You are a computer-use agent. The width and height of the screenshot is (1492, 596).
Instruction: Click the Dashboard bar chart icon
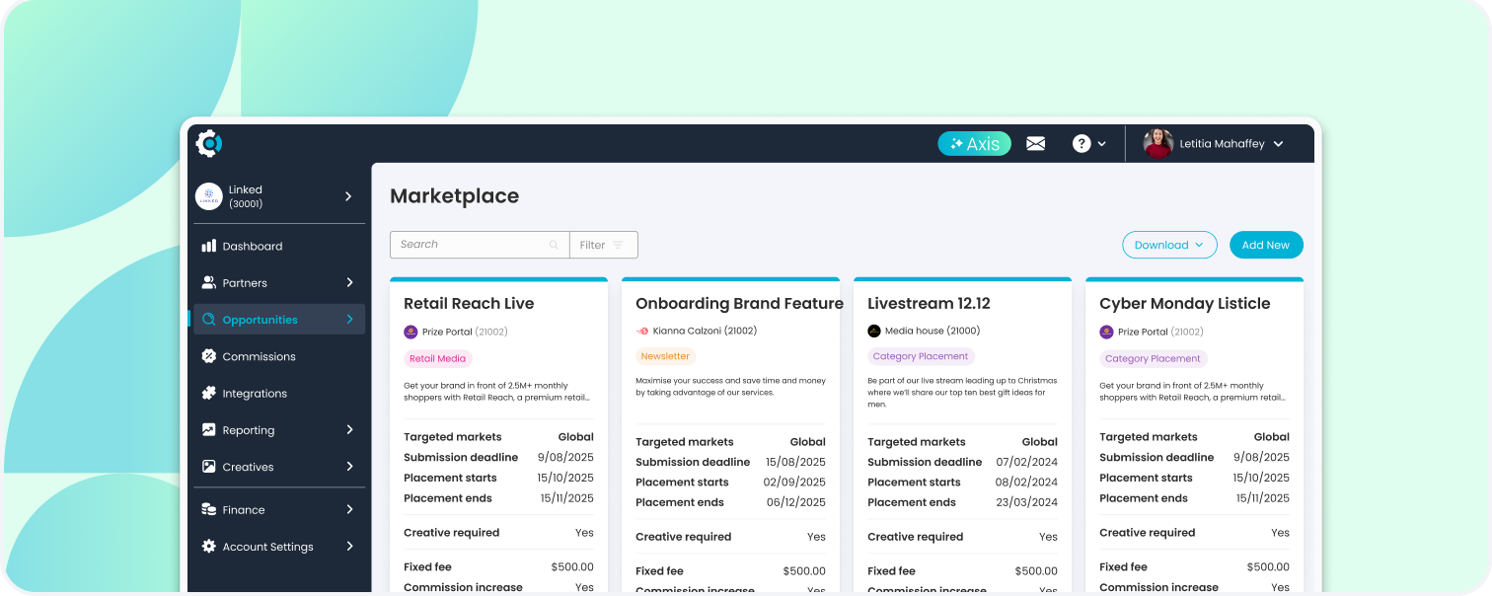[208, 246]
